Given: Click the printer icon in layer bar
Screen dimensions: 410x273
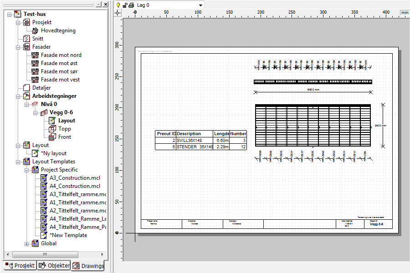Looking at the screenshot, I should tap(132, 5).
